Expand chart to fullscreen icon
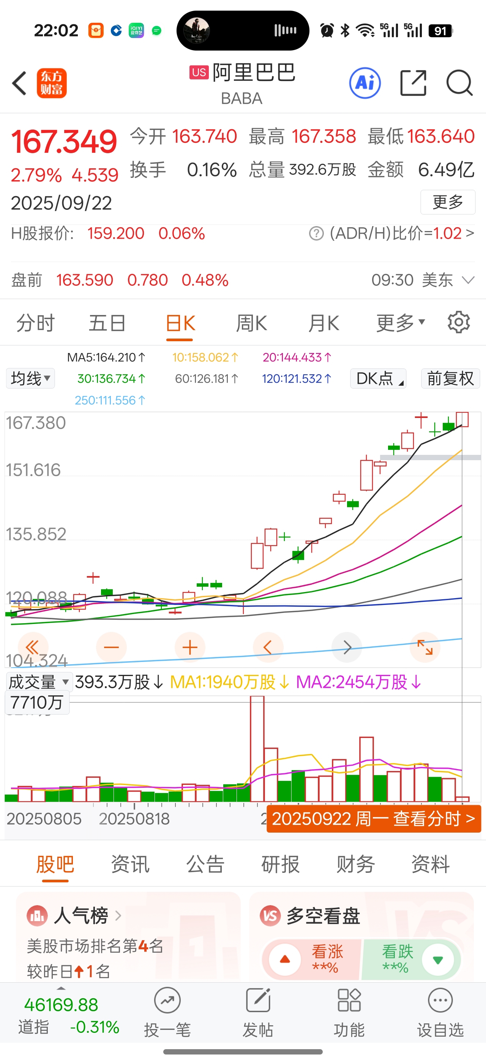Viewport: 486px width, 1064px height. (425, 647)
